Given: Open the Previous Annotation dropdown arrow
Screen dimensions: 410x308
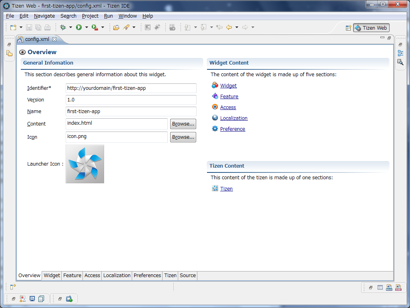Looking at the screenshot, I should click(211, 27).
